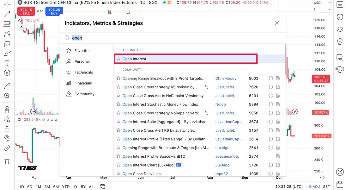Screen dimensions: 346x190
Task: Add the Open Interest technical indicator
Action: 199,59
